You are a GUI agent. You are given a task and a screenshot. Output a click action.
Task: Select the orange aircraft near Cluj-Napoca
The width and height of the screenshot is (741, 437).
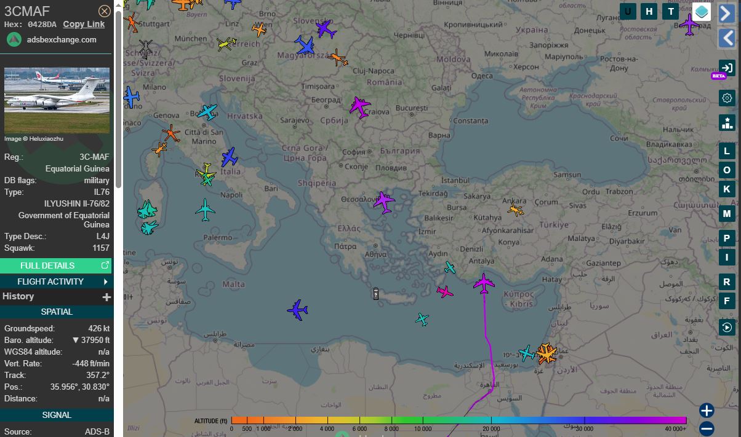(x=338, y=58)
